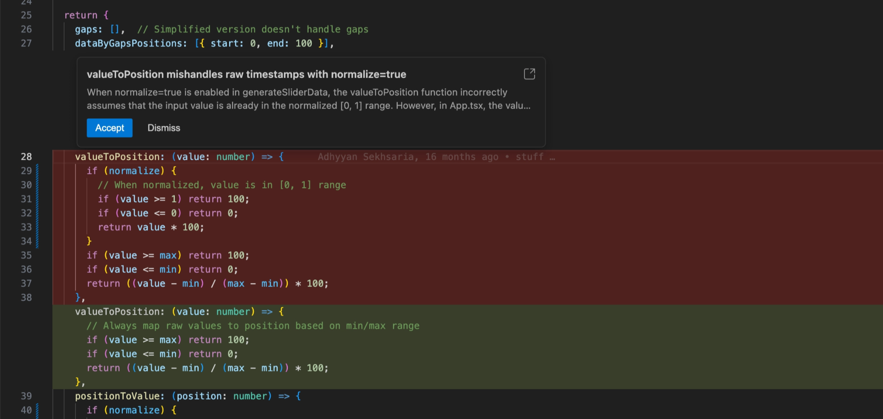Click the truncated suggestion description text
This screenshot has width=883, height=419.
308,99
